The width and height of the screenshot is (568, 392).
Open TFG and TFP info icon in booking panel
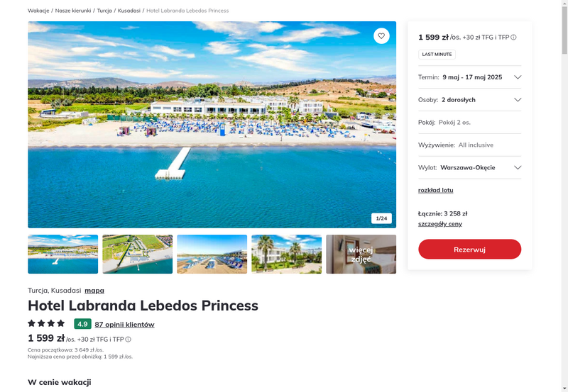pyautogui.click(x=513, y=38)
